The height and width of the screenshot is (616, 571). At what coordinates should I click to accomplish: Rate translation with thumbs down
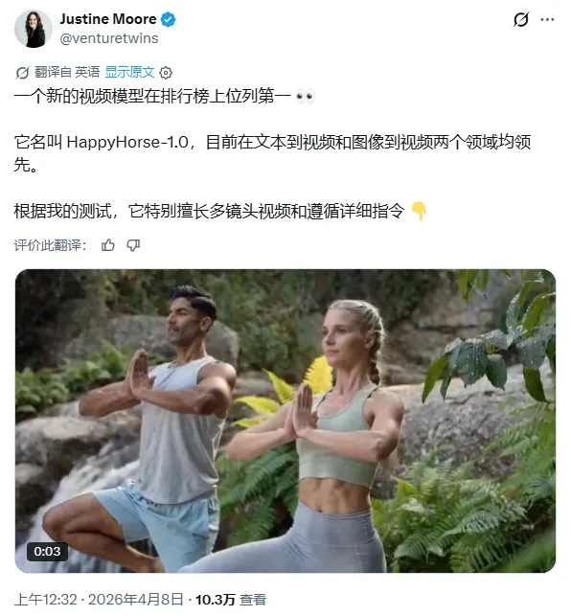tap(133, 245)
